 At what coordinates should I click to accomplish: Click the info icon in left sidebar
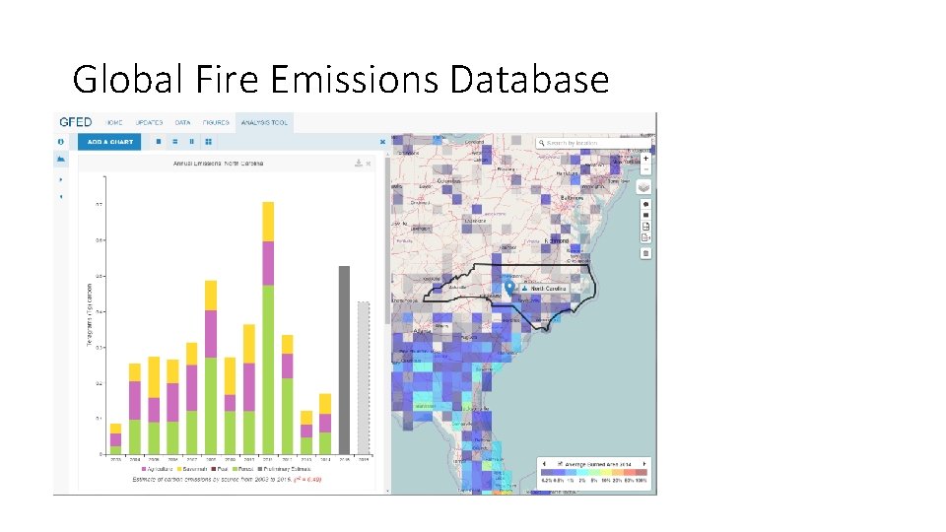click(61, 142)
